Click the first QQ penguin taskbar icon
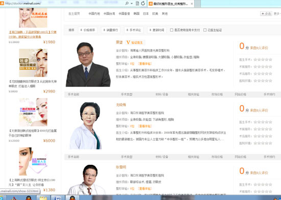This screenshot has height=200, width=281. 29,198
